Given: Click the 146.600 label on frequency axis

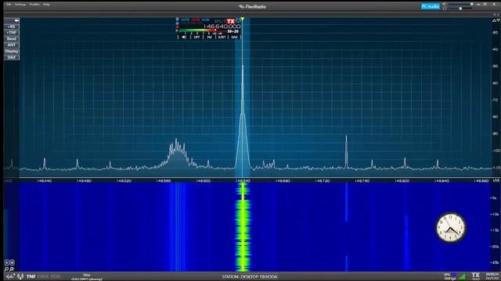Looking at the screenshot, I should click(204, 180).
